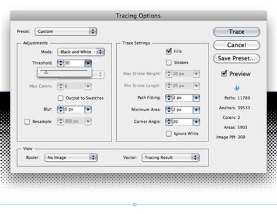Click the Resample value field

(x=74, y=122)
